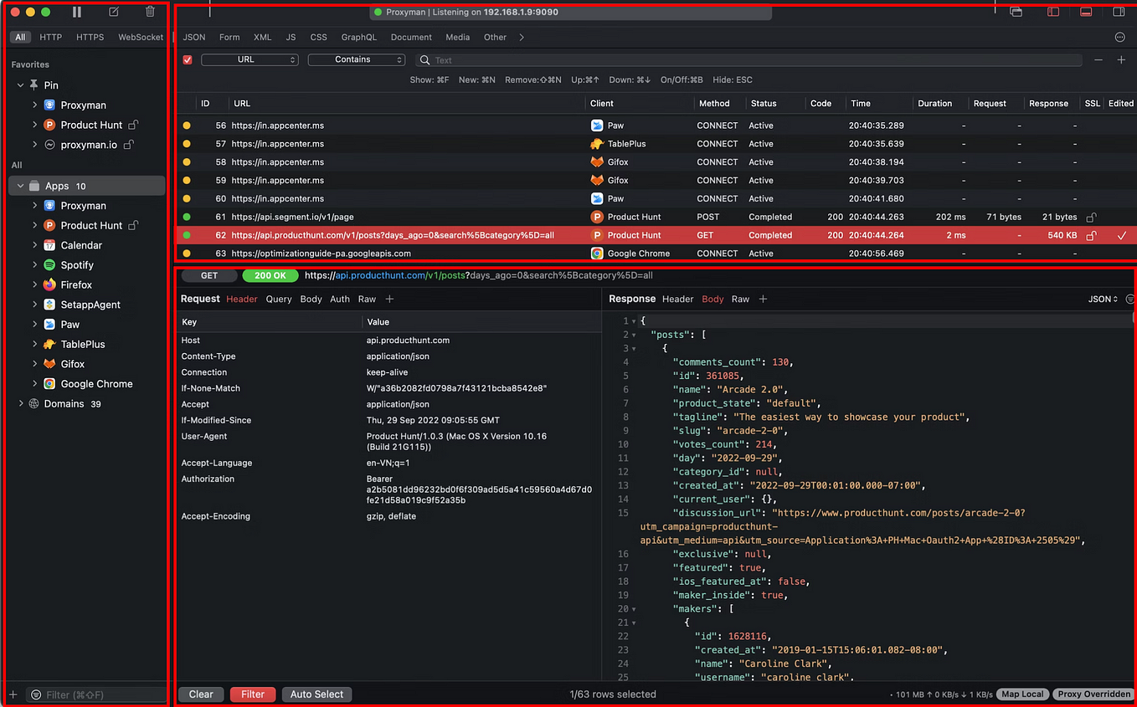Open the Response Header tab

pos(677,299)
